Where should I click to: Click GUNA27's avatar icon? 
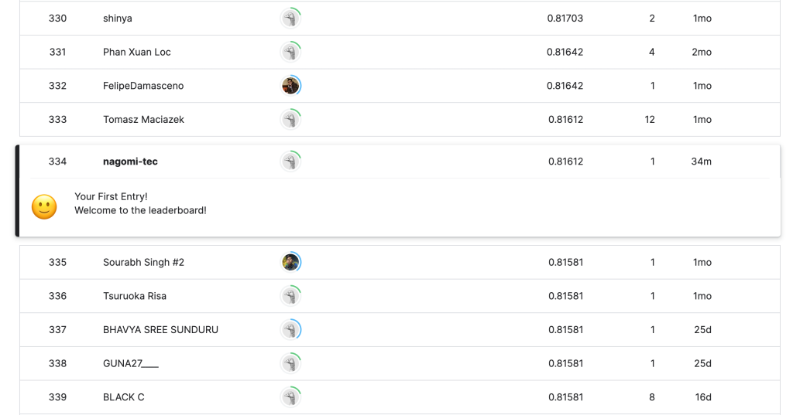click(x=290, y=363)
